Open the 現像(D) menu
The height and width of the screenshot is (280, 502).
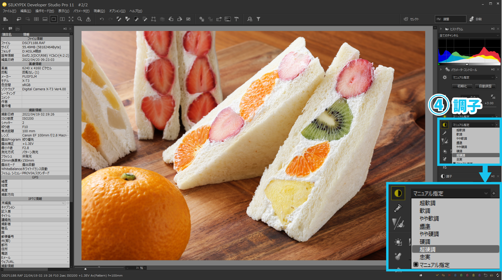click(x=99, y=11)
